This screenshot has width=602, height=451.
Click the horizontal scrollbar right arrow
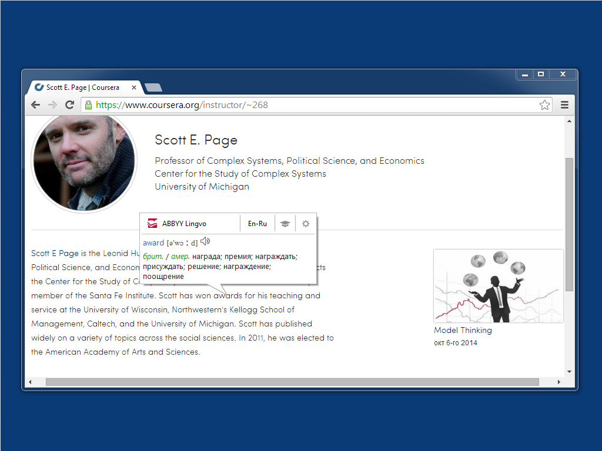coord(559,382)
